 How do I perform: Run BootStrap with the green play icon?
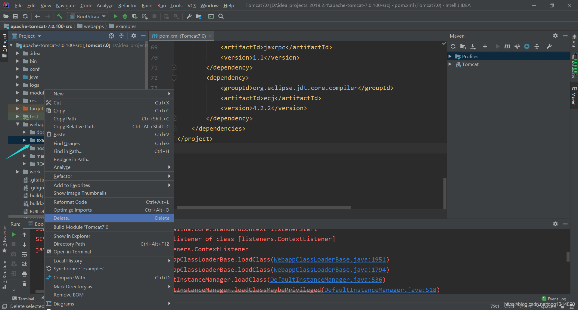pyautogui.click(x=115, y=16)
